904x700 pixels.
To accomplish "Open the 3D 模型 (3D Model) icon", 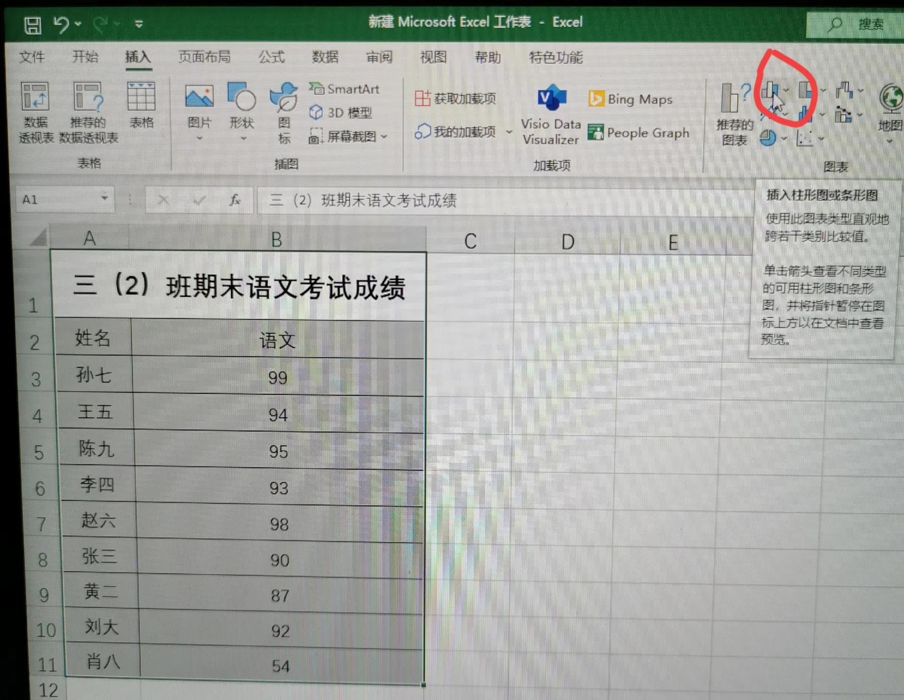I will [341, 113].
